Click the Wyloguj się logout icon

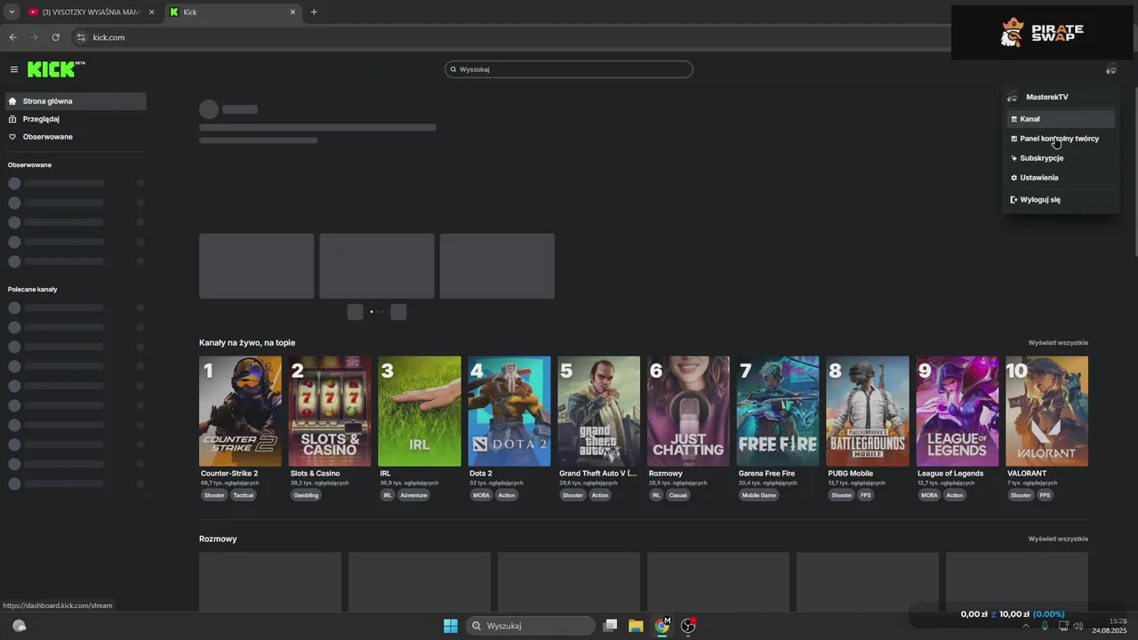1014,200
